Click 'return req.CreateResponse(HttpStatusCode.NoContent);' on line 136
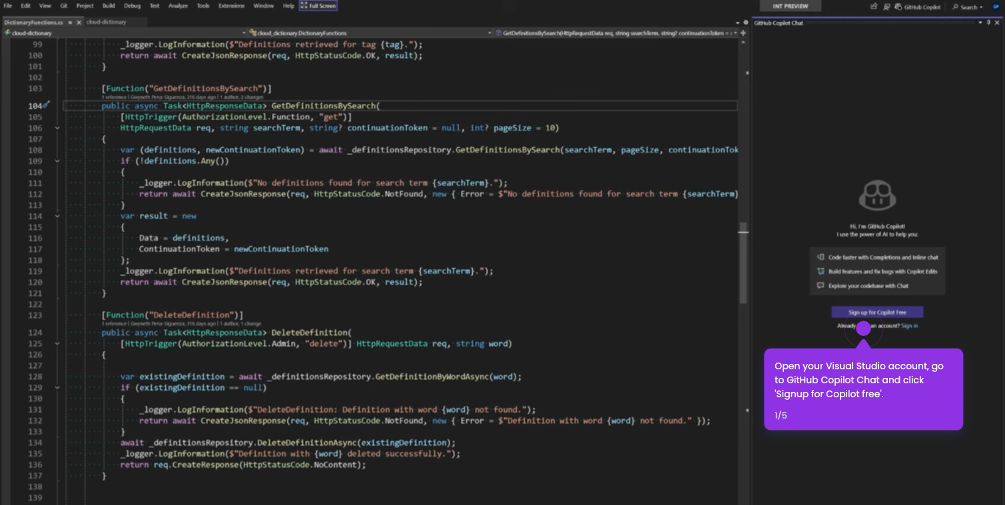1005x505 pixels. (x=243, y=465)
